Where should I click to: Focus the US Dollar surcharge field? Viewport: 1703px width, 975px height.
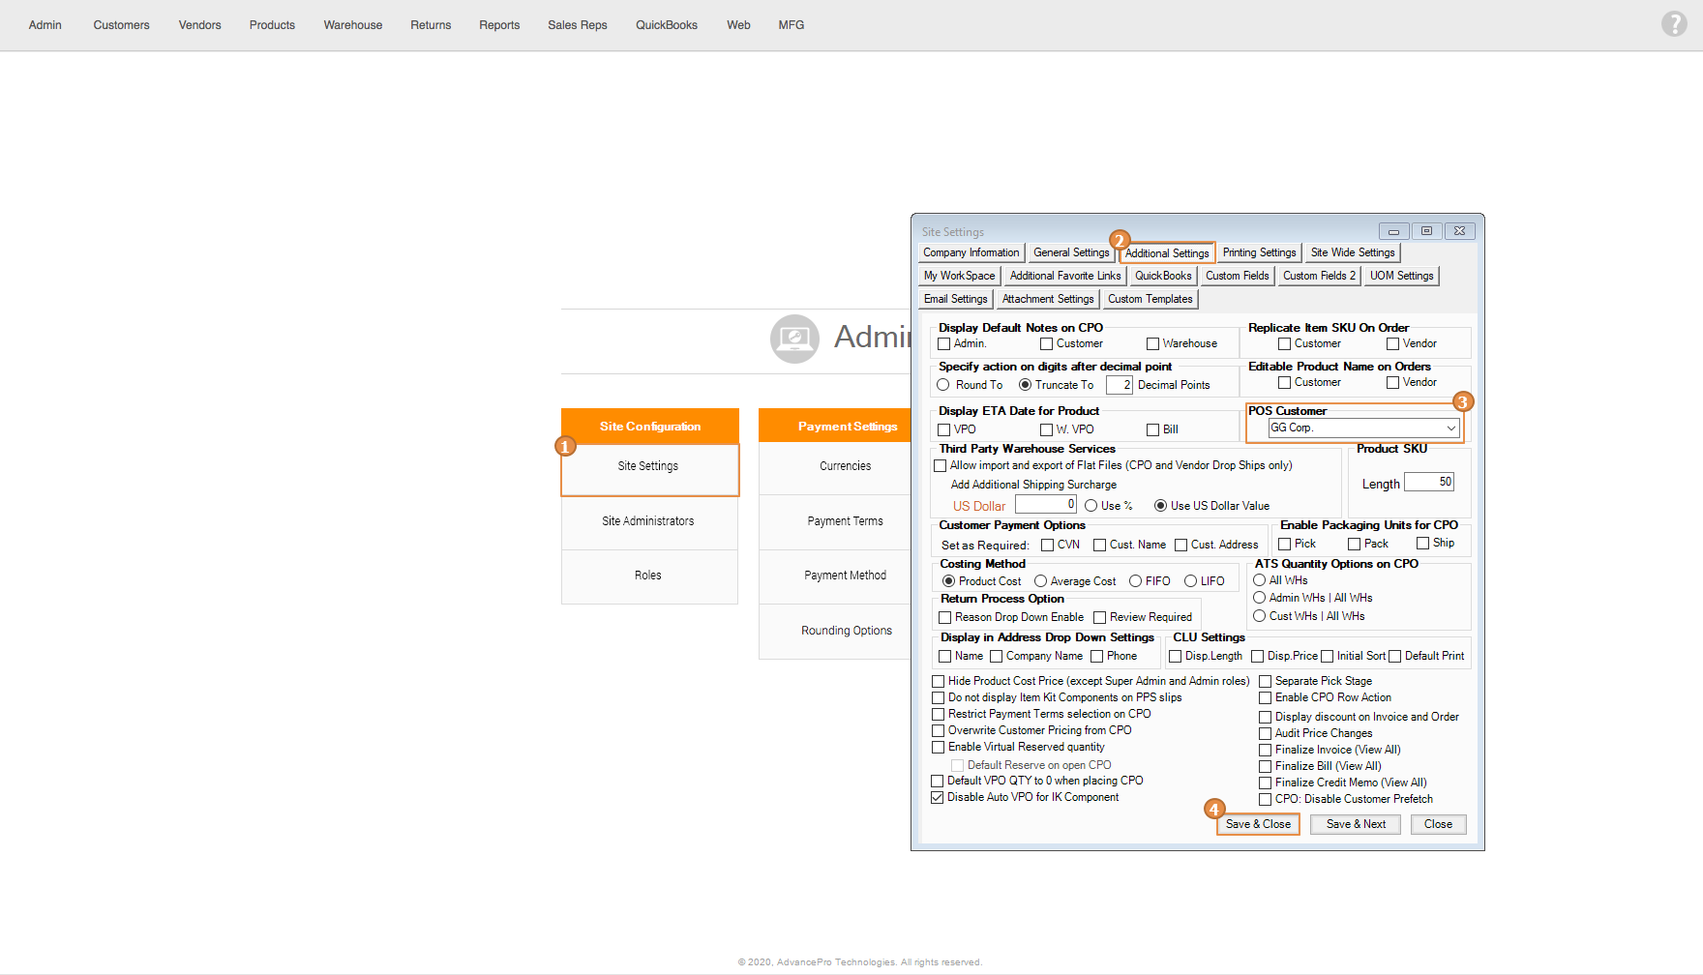pyautogui.click(x=1045, y=505)
